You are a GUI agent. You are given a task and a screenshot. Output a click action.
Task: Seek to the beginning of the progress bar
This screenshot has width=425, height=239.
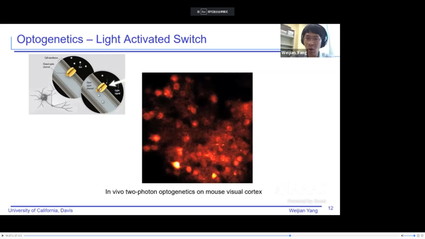coord(25,236)
